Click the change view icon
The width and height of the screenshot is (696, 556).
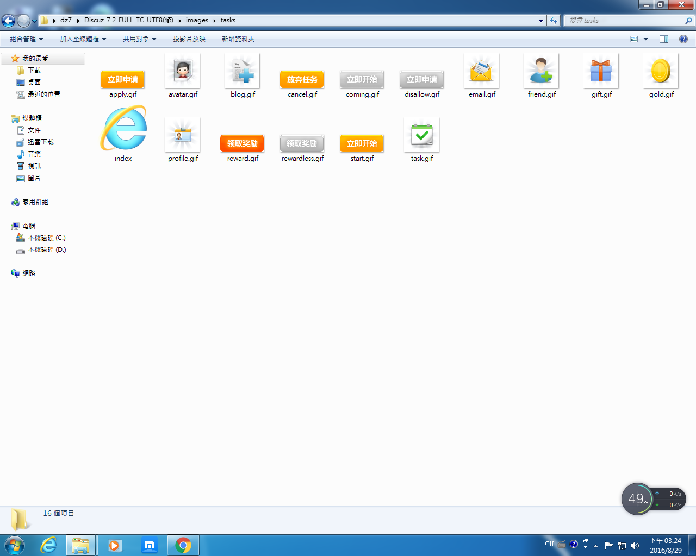tap(634, 39)
